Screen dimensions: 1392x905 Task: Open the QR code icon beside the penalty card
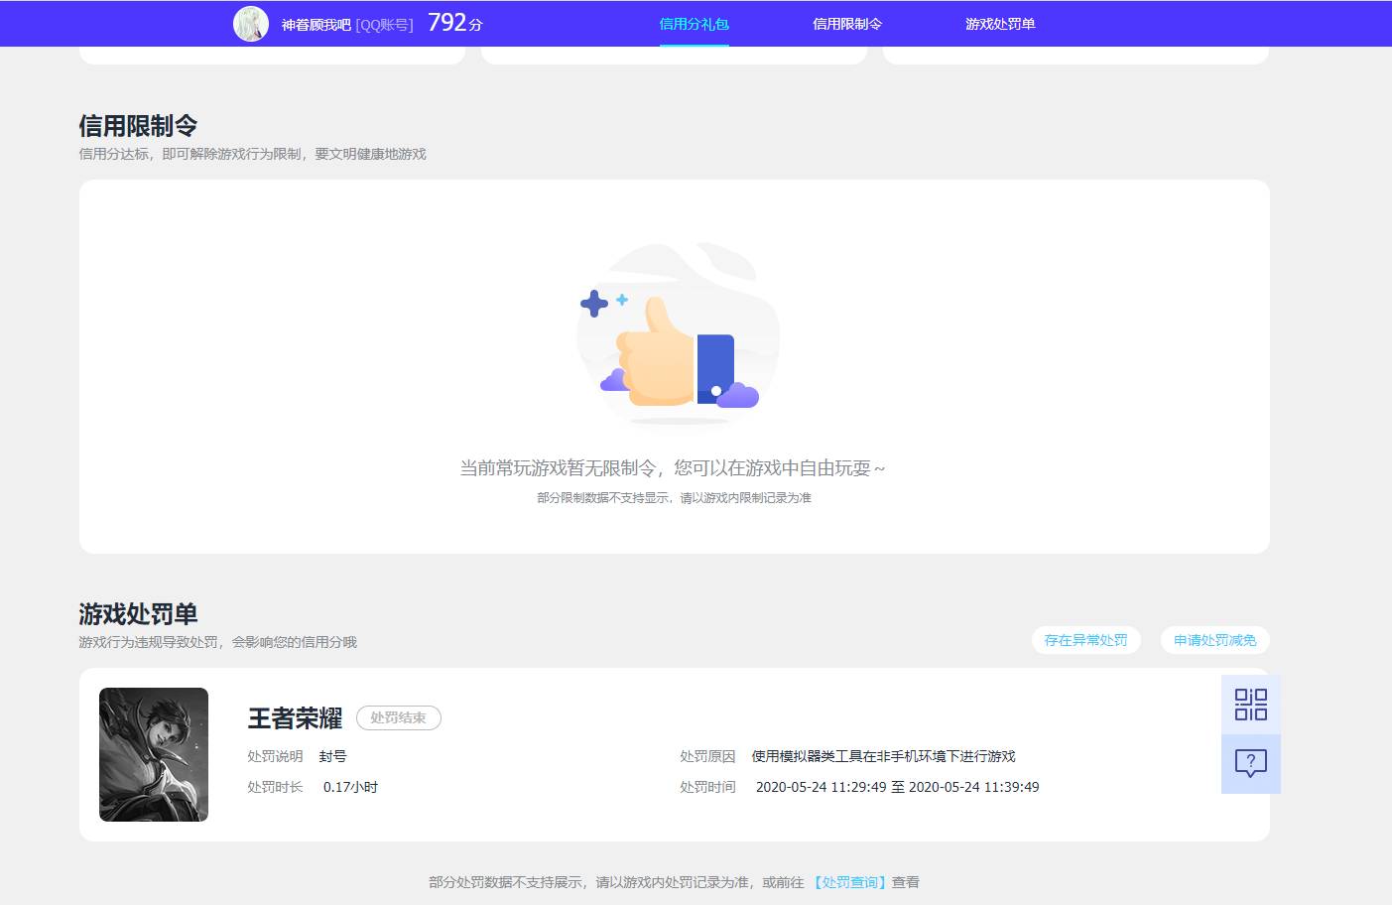[x=1250, y=704]
